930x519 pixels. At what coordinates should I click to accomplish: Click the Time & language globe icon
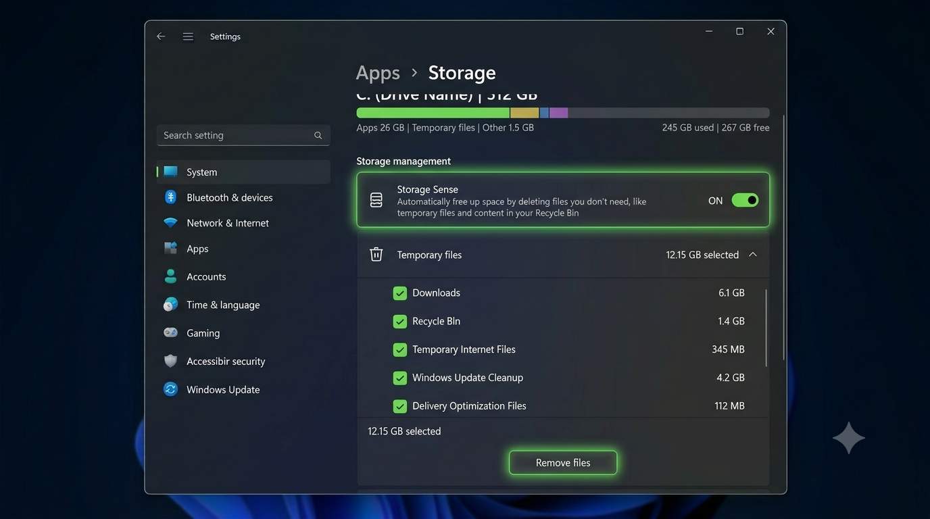click(171, 305)
